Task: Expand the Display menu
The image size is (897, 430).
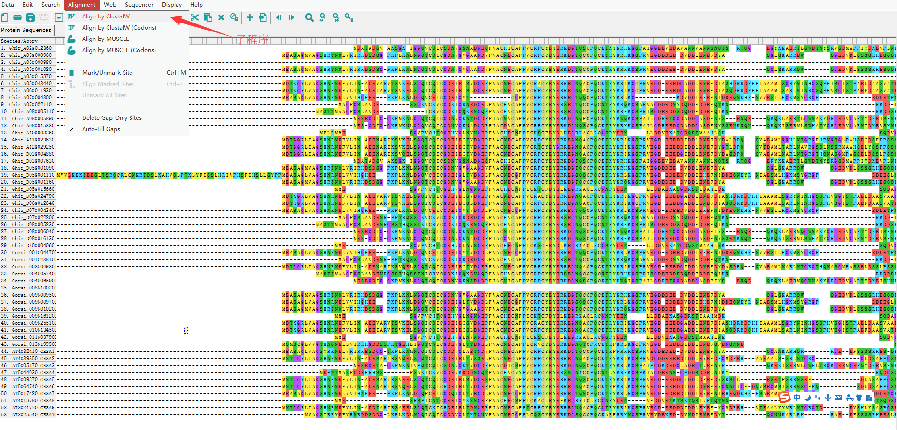Action: point(172,5)
